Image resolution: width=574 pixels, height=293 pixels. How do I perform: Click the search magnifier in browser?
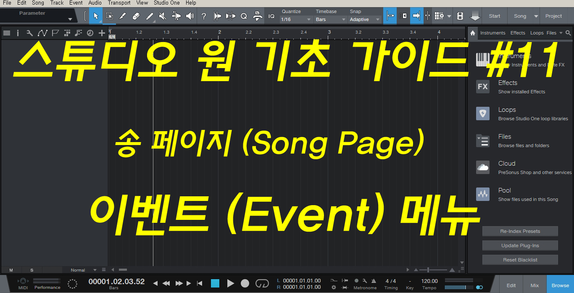click(x=568, y=33)
